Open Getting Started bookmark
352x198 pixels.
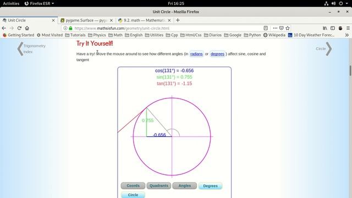pyautogui.click(x=18, y=35)
